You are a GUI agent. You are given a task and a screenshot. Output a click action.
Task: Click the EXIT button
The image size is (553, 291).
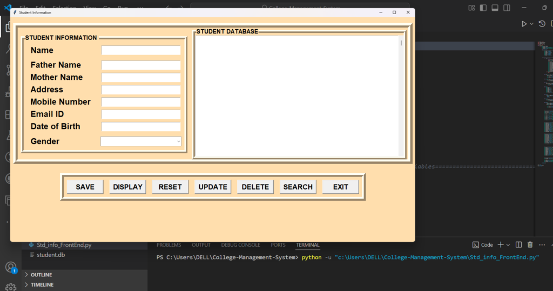click(341, 187)
